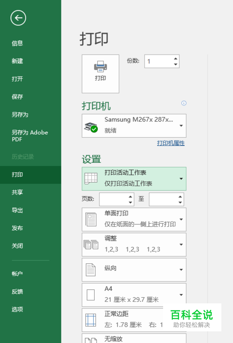
Task: Decrease copies count with down arrow
Action: coord(176,64)
